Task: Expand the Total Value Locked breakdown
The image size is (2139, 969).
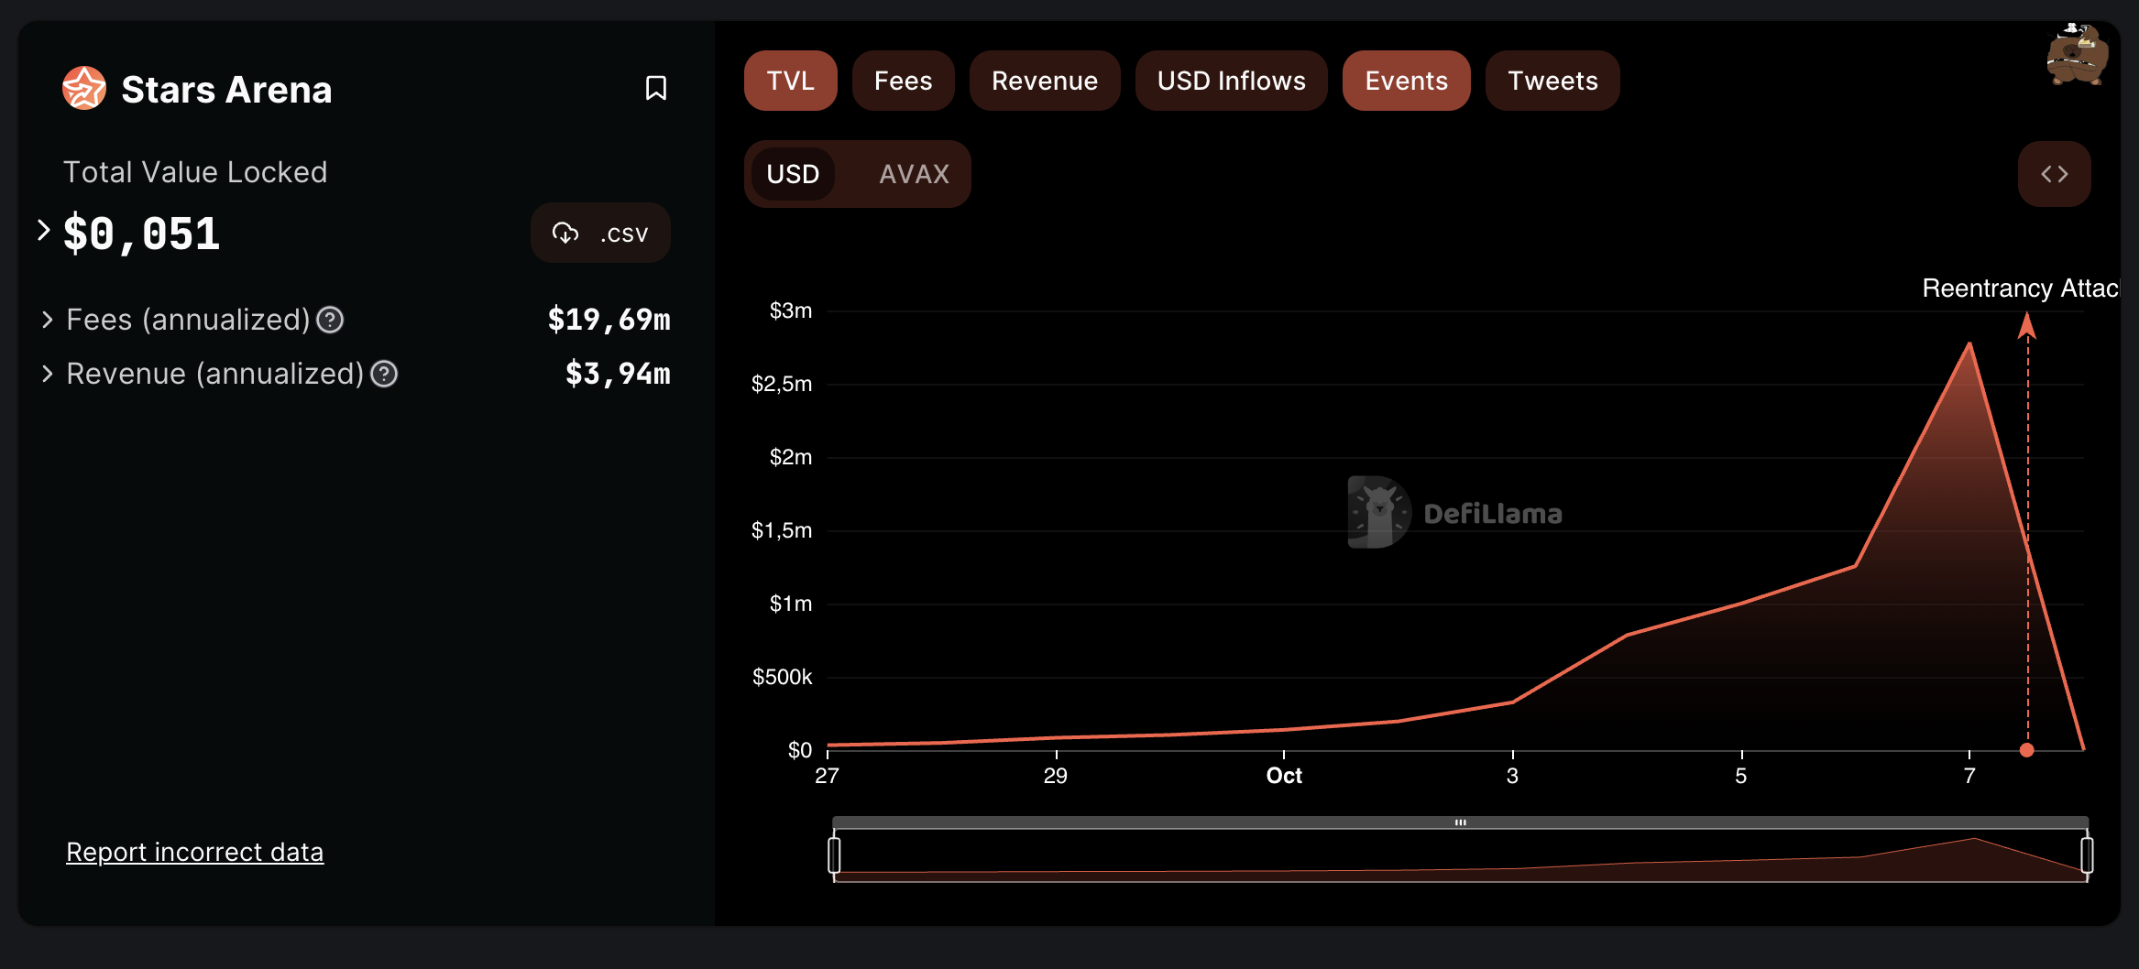Action: click(x=43, y=230)
